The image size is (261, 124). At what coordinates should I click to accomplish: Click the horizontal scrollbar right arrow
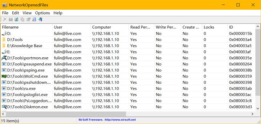(x=253, y=114)
